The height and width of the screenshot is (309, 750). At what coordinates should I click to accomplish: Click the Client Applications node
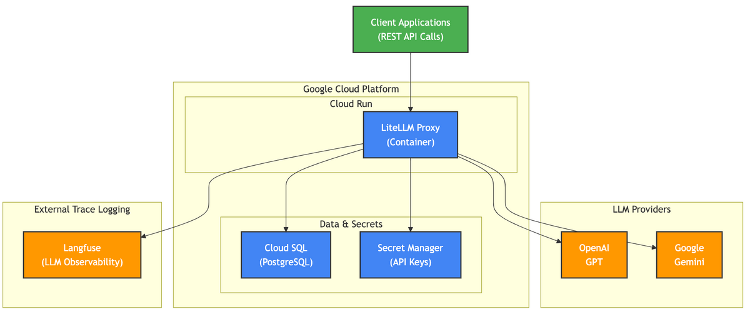410,29
